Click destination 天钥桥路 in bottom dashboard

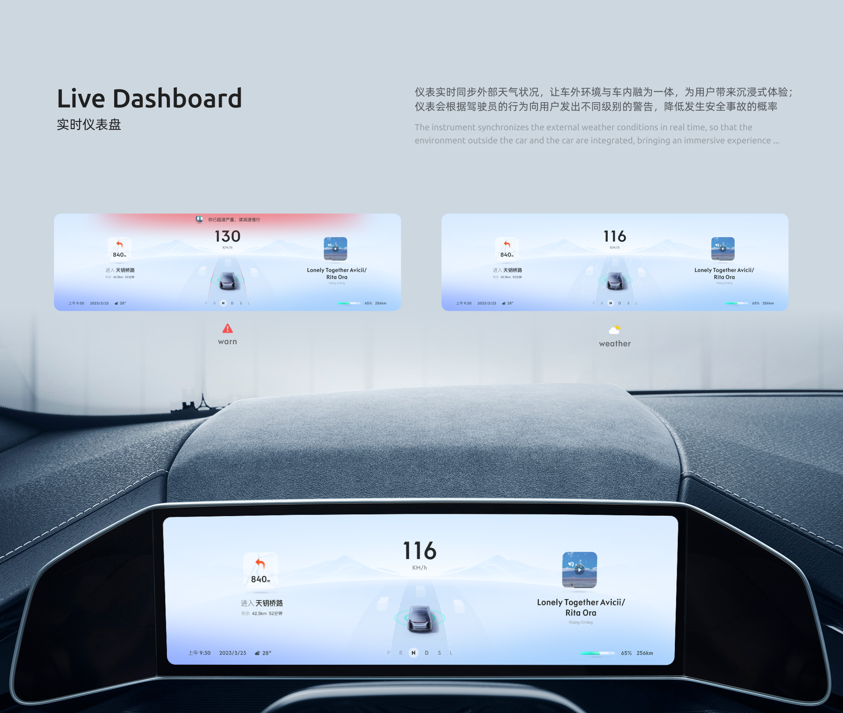pos(269,603)
